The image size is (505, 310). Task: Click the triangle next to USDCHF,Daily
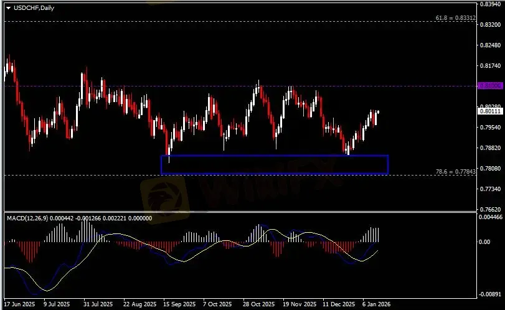click(8, 8)
